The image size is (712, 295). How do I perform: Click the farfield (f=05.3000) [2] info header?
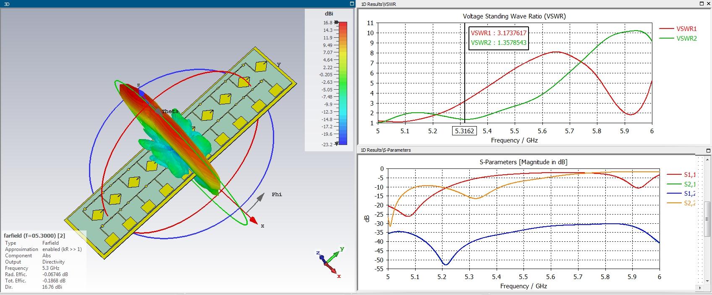pos(34,235)
